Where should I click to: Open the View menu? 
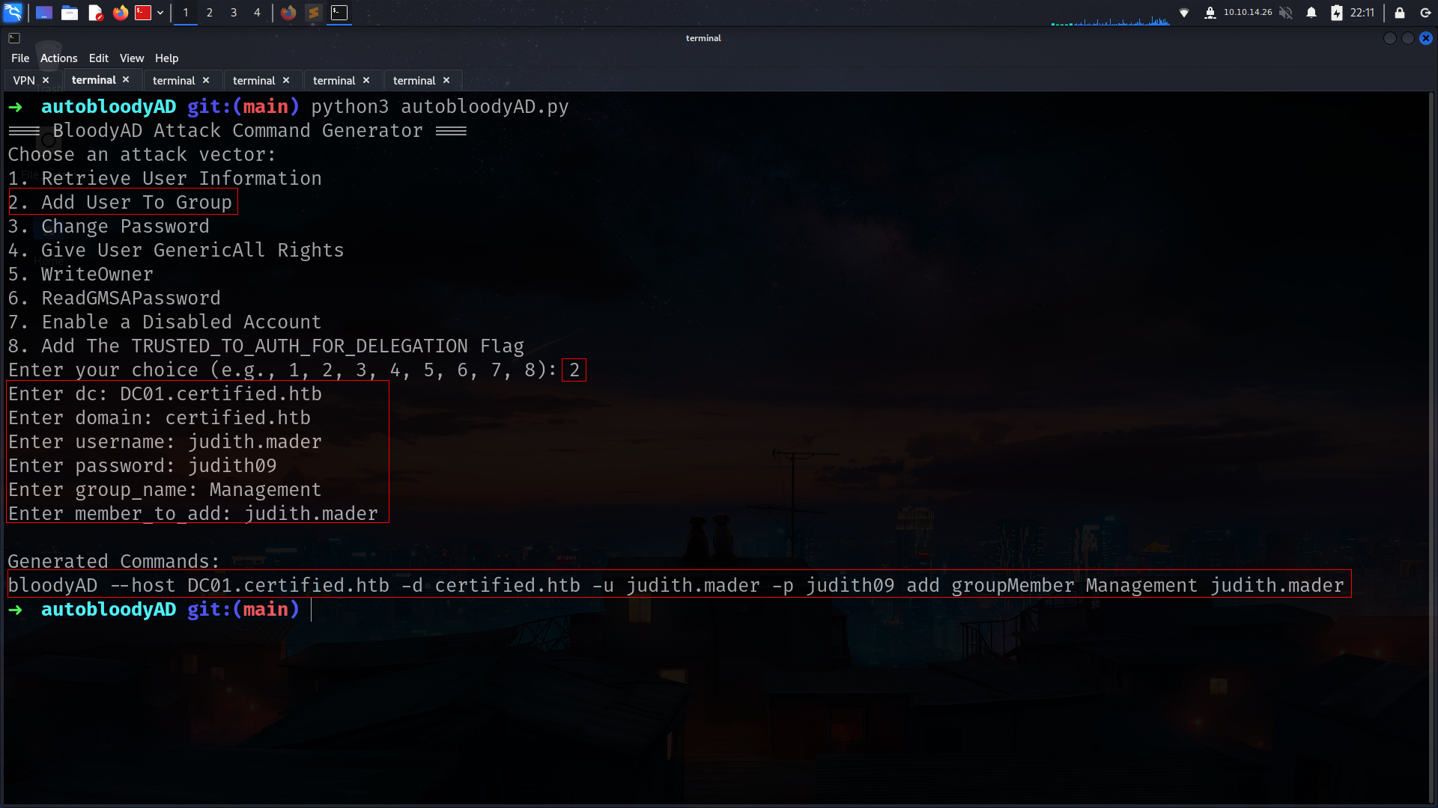132,58
